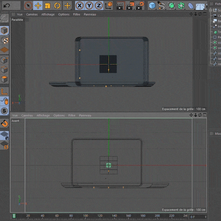Toggle viewport Solo S button
This screenshot has width=221, height=221.
click(x=4, y=111)
